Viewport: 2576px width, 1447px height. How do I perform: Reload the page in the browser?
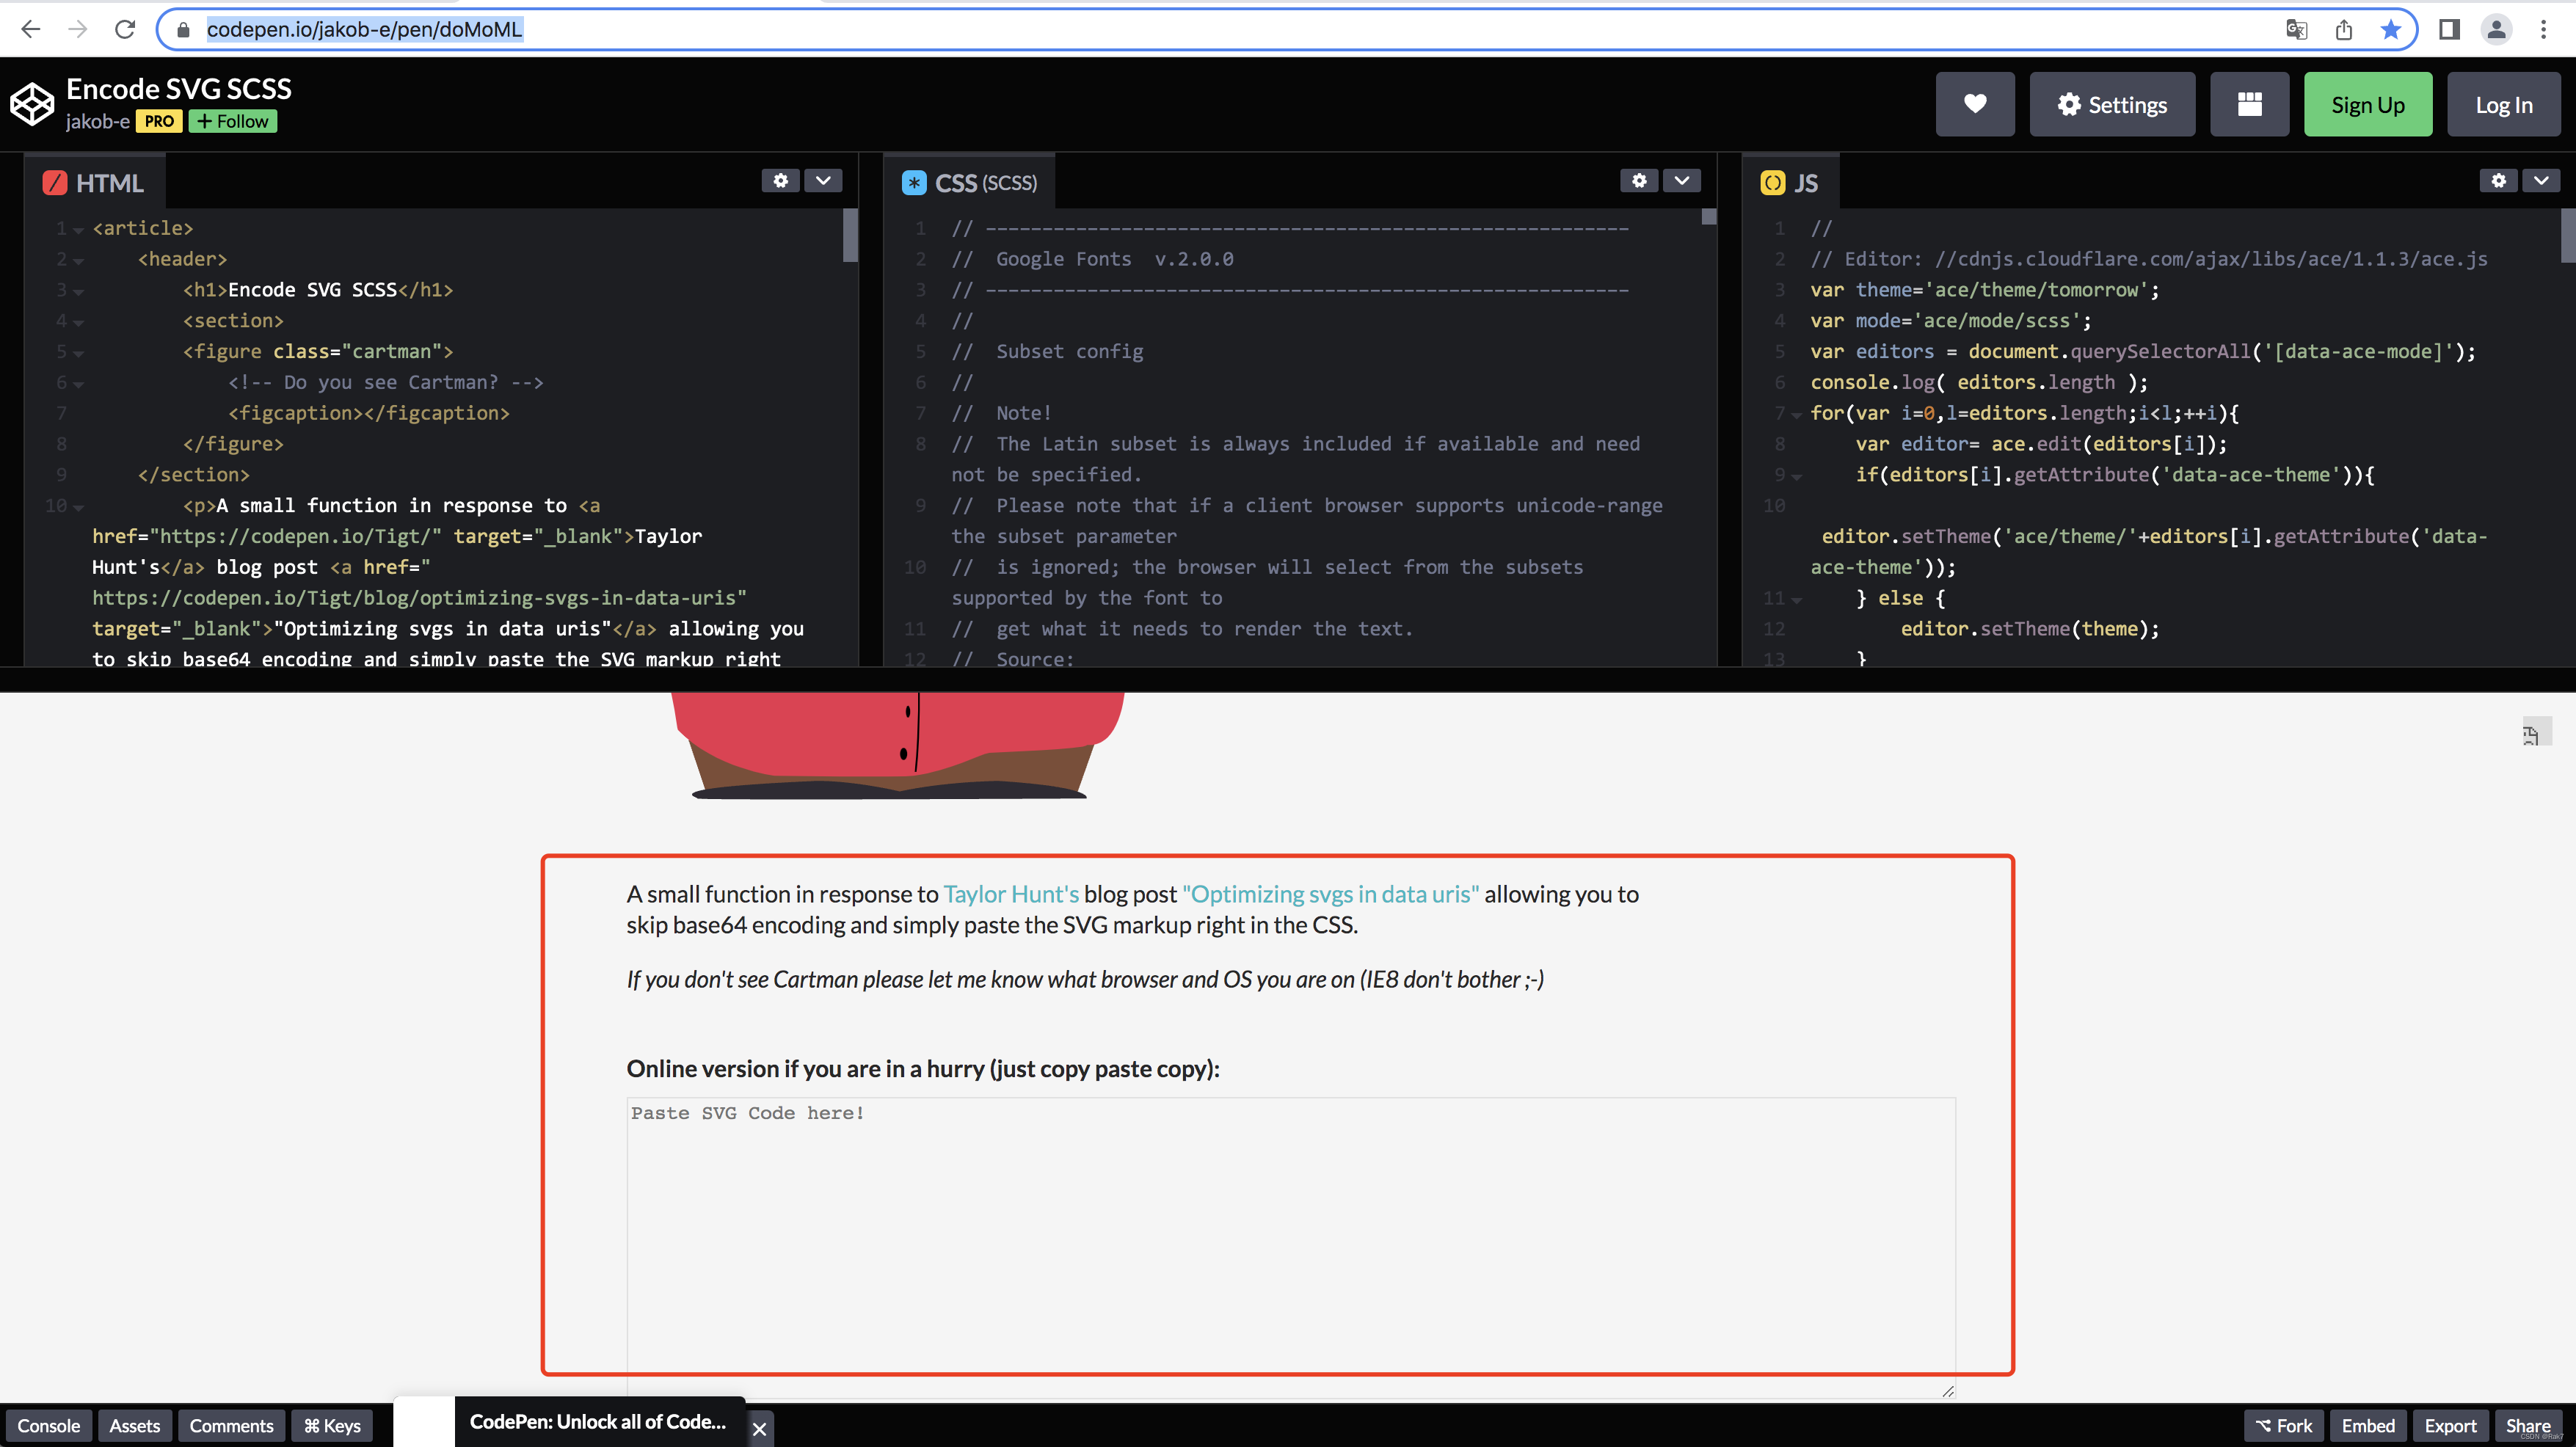tap(125, 29)
